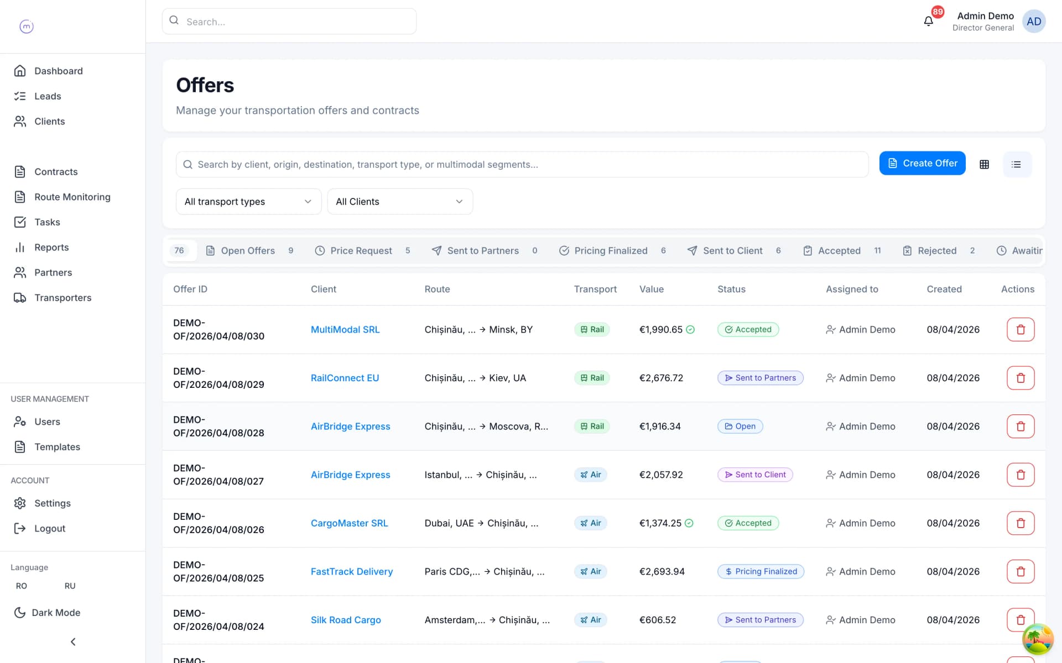The height and width of the screenshot is (663, 1062).
Task: Click the verified check next to €1,990.65
Action: click(690, 330)
